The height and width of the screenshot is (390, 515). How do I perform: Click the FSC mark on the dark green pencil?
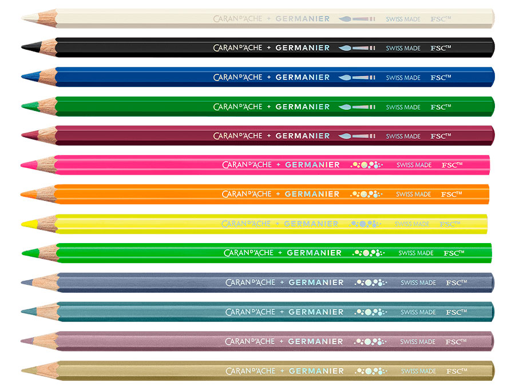(441, 107)
